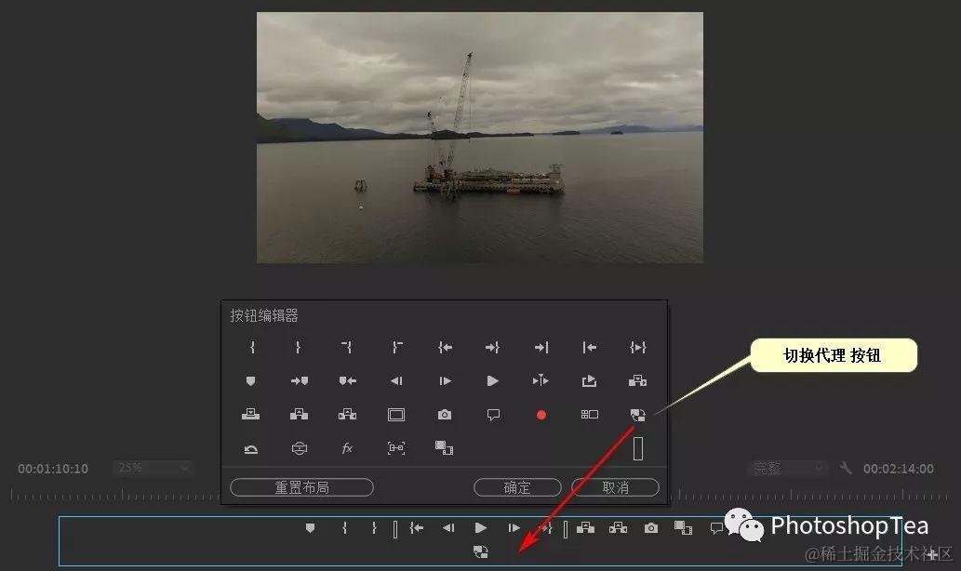
Task: Open the 完整 playback resolution dropdown
Action: (x=789, y=469)
